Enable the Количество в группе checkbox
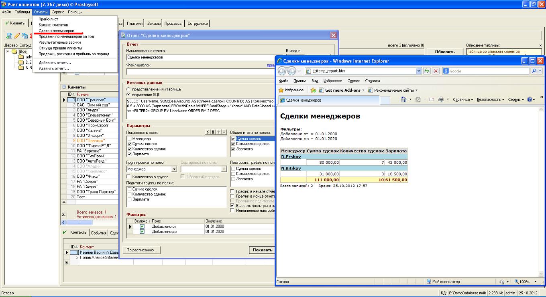 click(x=129, y=177)
